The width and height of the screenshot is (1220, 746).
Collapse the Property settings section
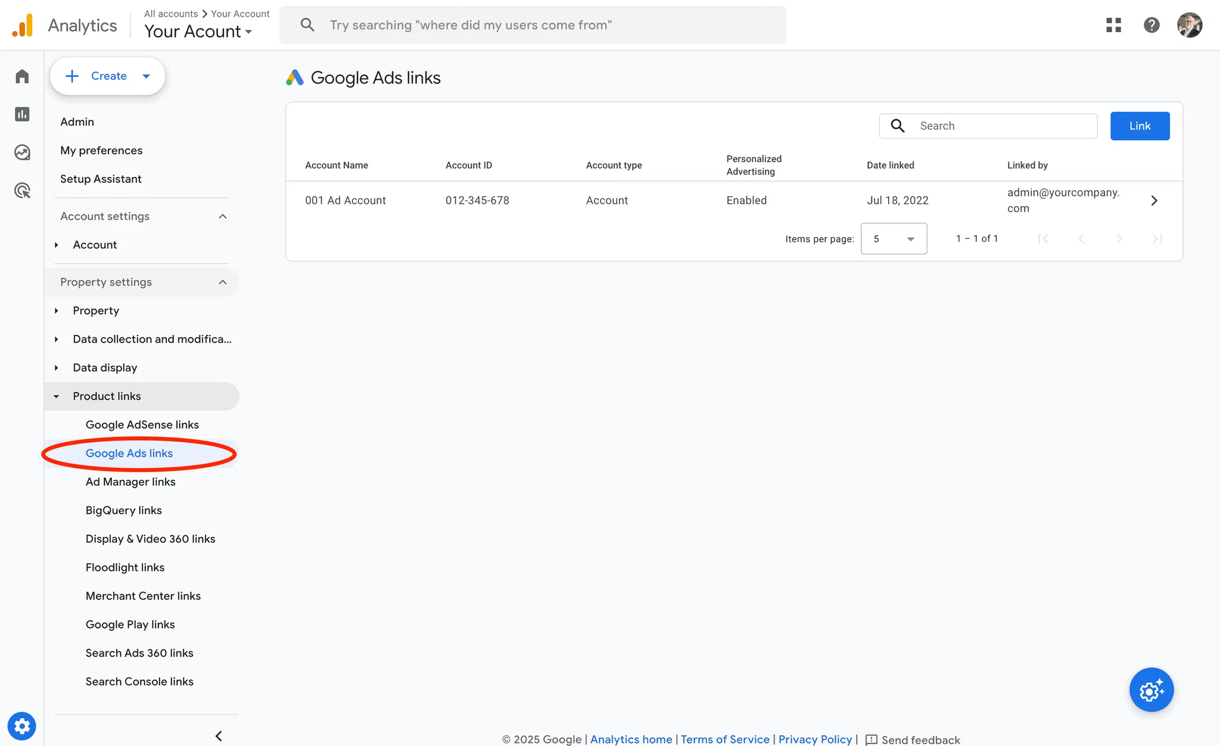point(223,282)
